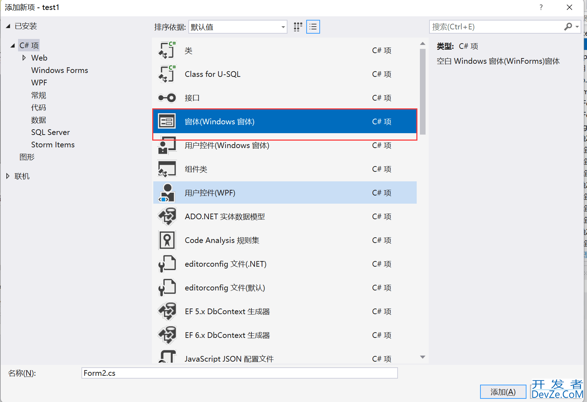Select the Storm Items category

53,145
